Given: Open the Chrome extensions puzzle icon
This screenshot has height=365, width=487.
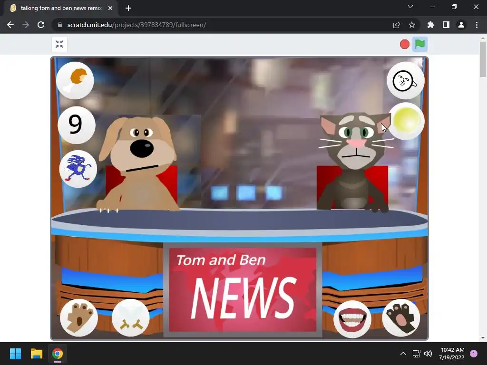Looking at the screenshot, I should click(x=431, y=25).
